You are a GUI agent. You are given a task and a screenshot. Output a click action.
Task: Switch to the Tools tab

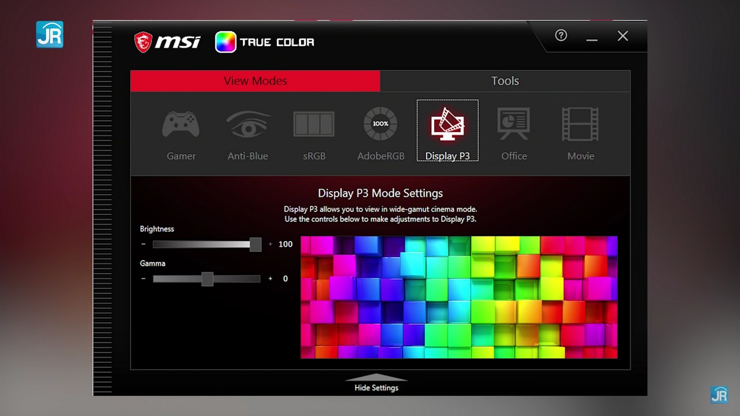[x=505, y=81]
